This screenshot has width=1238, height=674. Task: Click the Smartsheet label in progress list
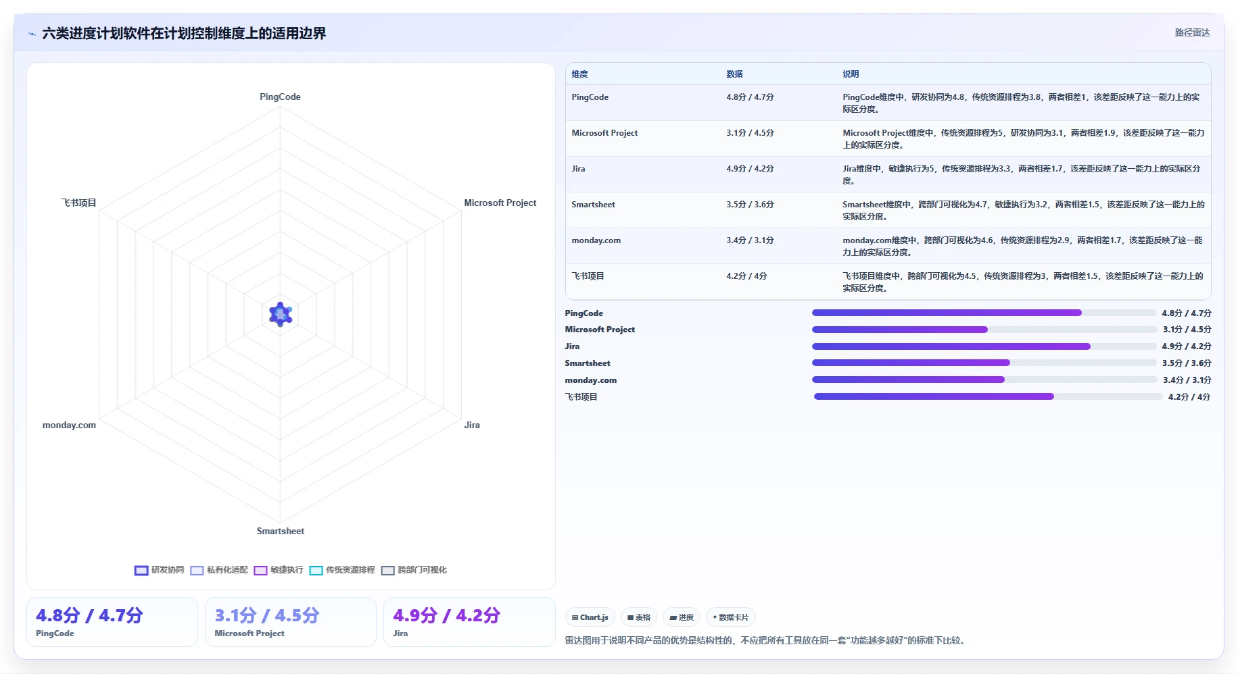(588, 363)
